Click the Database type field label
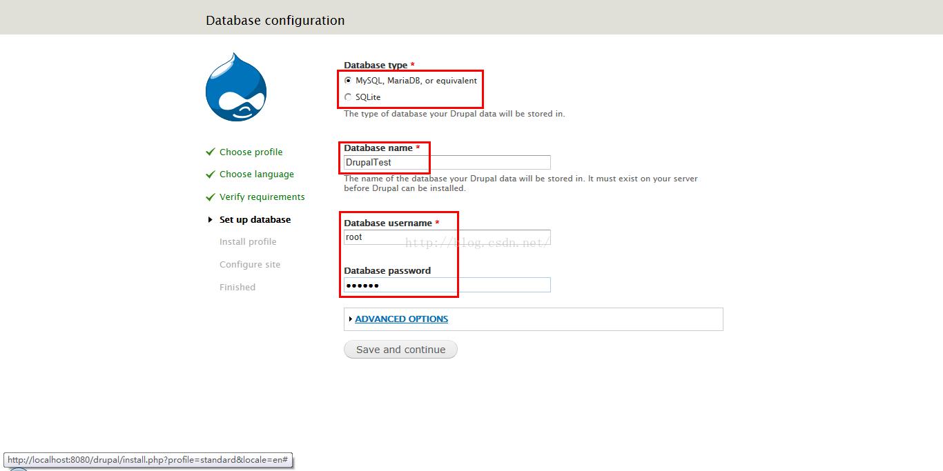 tap(376, 66)
